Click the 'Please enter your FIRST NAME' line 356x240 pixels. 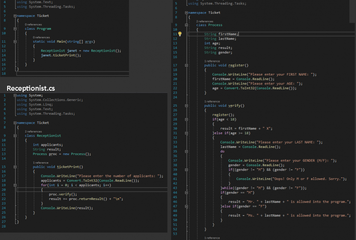pyautogui.click(x=264, y=74)
